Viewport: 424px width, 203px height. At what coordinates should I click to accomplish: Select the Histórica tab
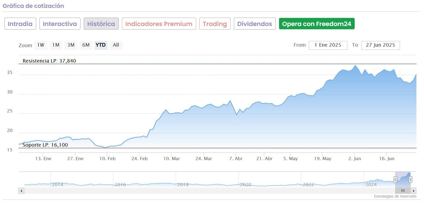pyautogui.click(x=101, y=24)
